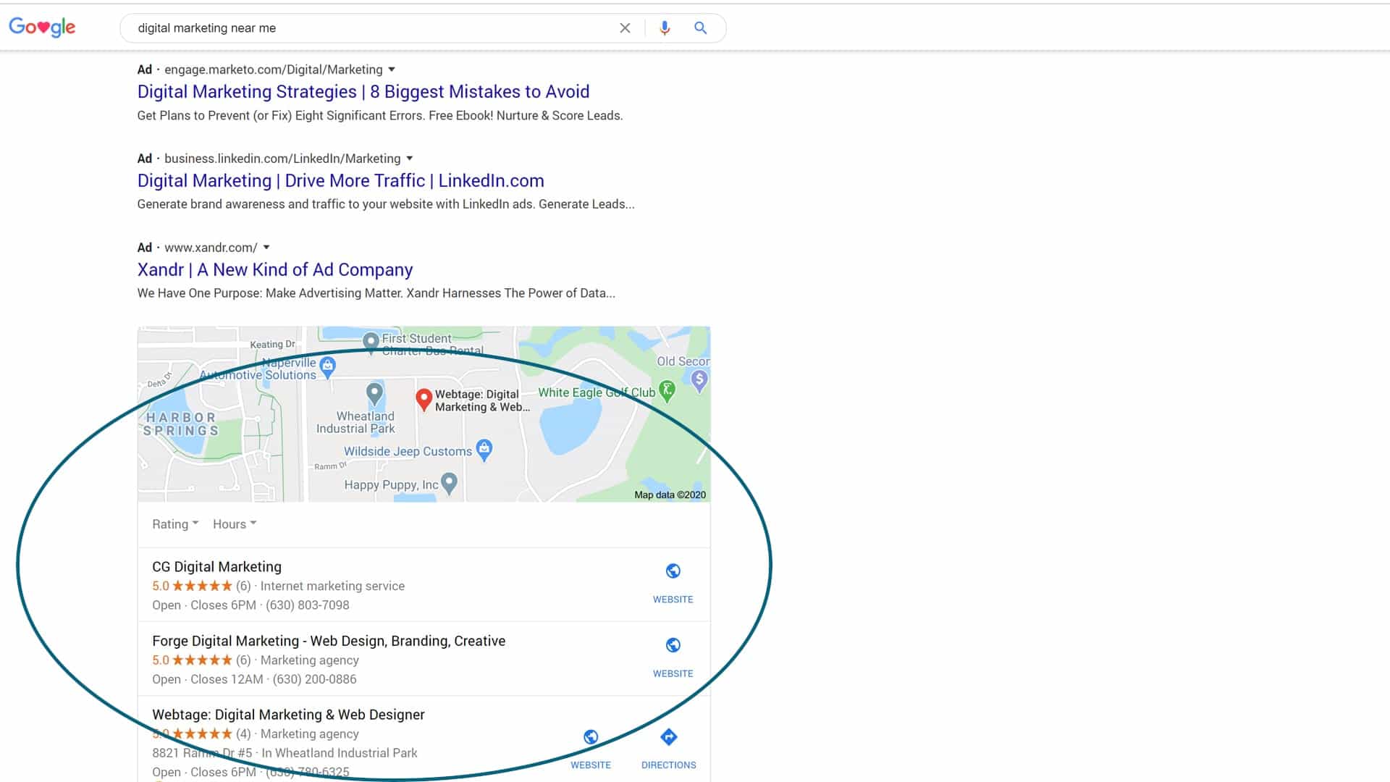Click Webtage directions arrow icon

pos(669,737)
